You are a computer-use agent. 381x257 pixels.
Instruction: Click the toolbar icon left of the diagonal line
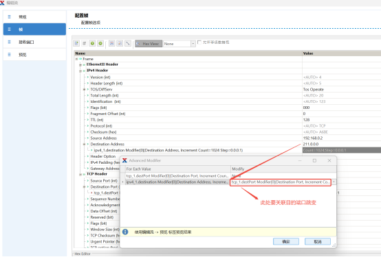[x=120, y=43]
